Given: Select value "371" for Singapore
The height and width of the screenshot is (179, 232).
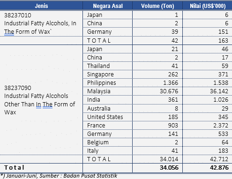Looking at the screenshot, I should point(223,75).
